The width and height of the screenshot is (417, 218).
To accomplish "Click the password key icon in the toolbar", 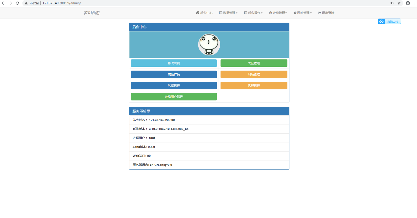I will tap(392, 3).
